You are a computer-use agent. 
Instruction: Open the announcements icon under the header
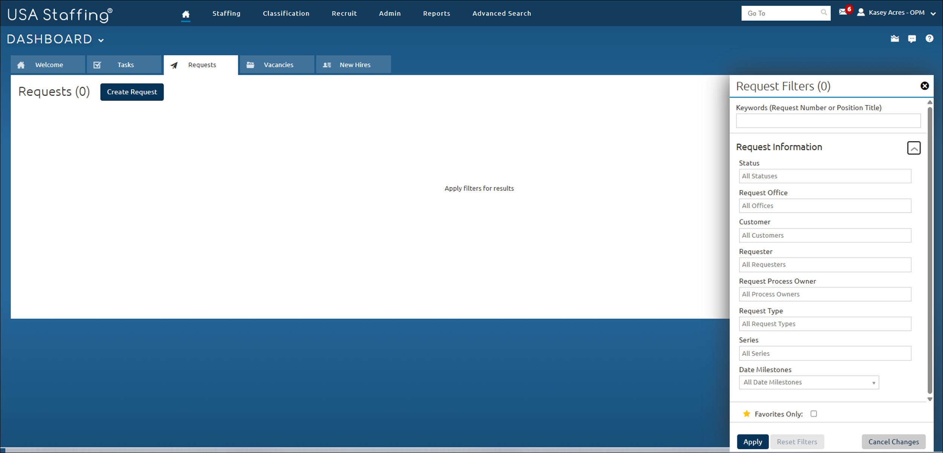[895, 38]
